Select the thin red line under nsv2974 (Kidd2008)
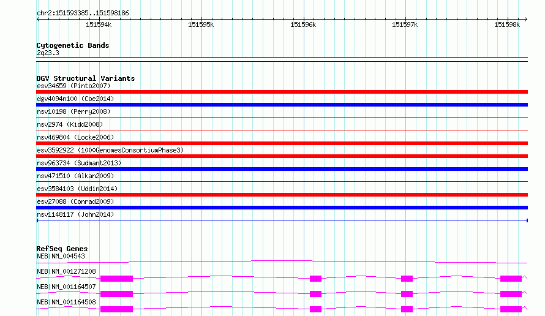Image resolution: width=545 pixels, height=316 pixels. pyautogui.click(x=282, y=130)
